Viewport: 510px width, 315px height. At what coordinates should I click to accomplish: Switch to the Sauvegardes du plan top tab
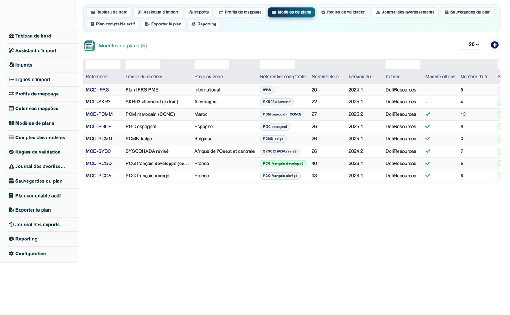tap(467, 12)
